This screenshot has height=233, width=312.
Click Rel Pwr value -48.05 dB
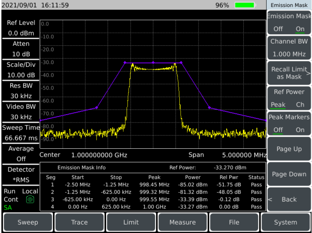coord(229,192)
